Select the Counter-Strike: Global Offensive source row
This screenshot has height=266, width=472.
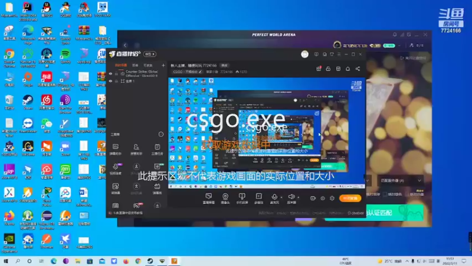(x=137, y=73)
